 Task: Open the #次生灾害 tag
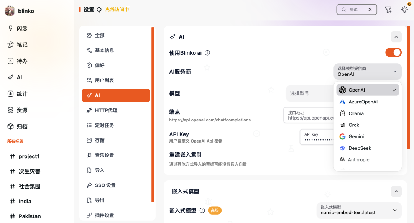pyautogui.click(x=25, y=171)
